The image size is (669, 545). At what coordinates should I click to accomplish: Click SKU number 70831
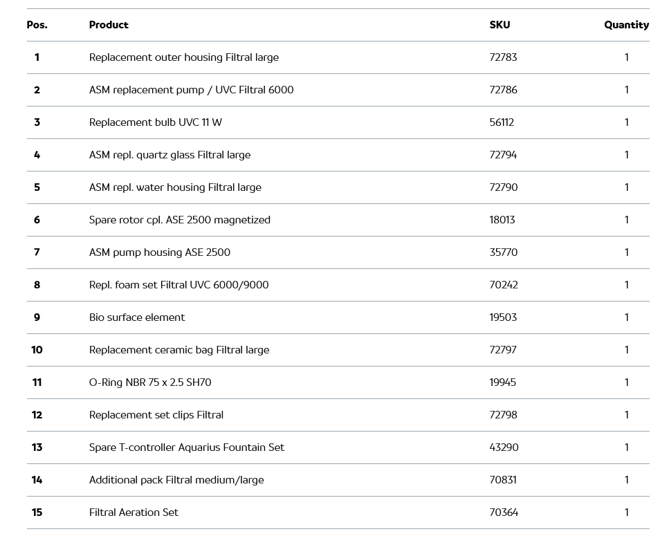click(503, 480)
